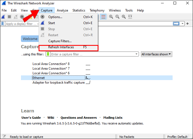This screenshot has width=193, height=139.
Task: Expand the capture filter dropdown arrow
Action: point(136,54)
